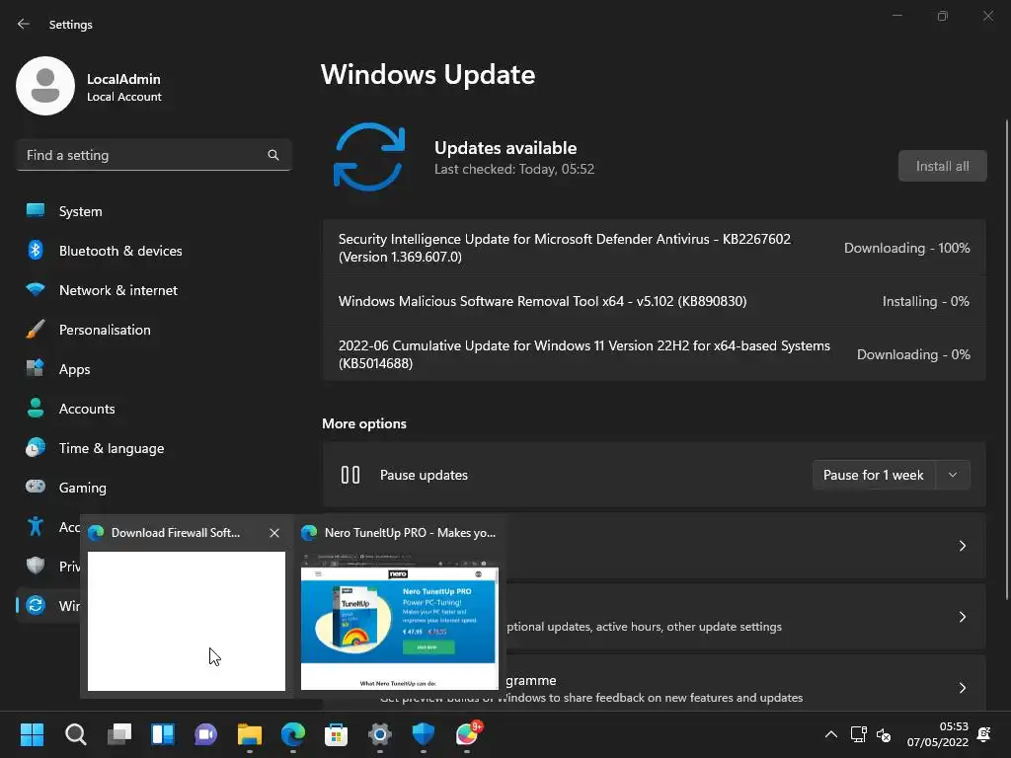Image resolution: width=1011 pixels, height=758 pixels.
Task: Go back using the Settings back arrow
Action: point(24,24)
